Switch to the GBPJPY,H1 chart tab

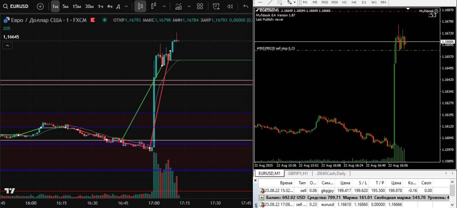(x=298, y=173)
